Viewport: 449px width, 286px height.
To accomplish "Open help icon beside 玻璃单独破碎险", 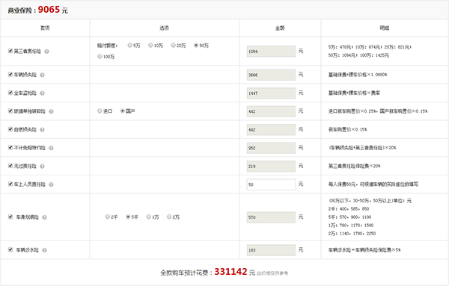I will coord(51,111).
